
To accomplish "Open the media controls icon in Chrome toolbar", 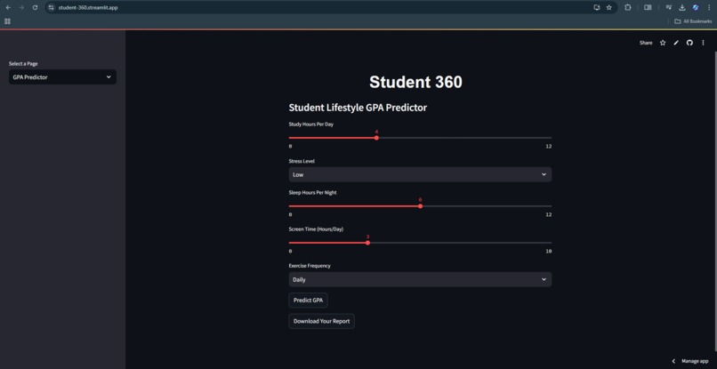I will point(669,7).
